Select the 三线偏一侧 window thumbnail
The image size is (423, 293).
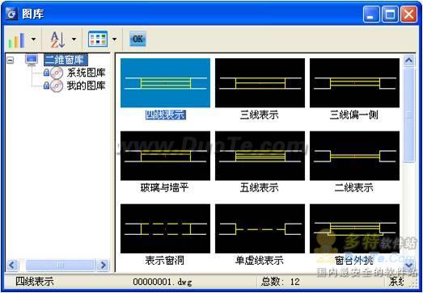click(x=354, y=83)
